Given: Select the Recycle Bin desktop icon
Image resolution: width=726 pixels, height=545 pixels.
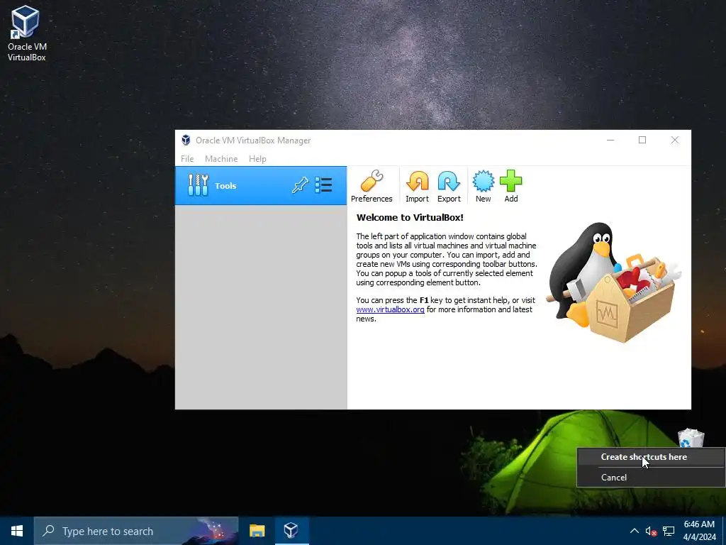Looking at the screenshot, I should (x=691, y=437).
